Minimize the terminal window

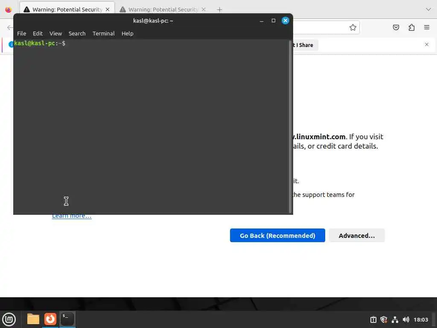click(x=262, y=21)
